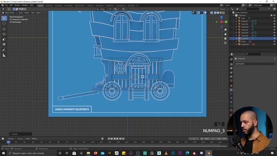
Task: Open Firefox from the taskbar
Action: click(x=95, y=153)
